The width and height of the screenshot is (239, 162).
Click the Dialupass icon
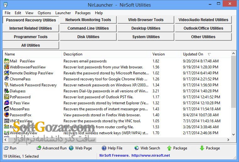7,91
